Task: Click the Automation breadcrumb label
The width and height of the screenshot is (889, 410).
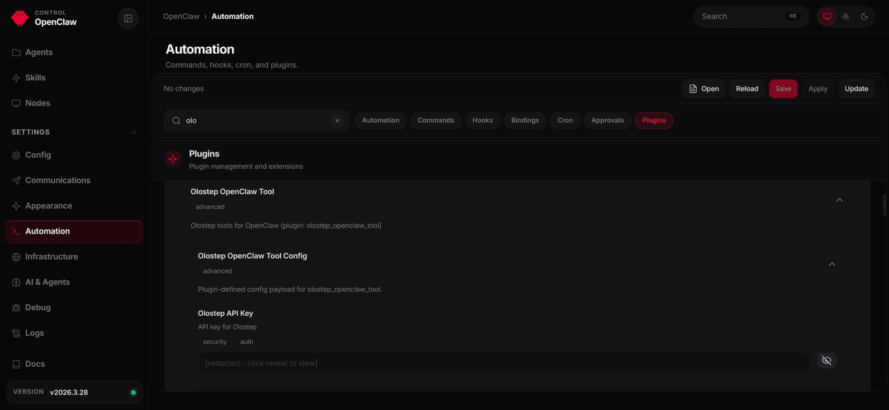Action: pyautogui.click(x=232, y=17)
